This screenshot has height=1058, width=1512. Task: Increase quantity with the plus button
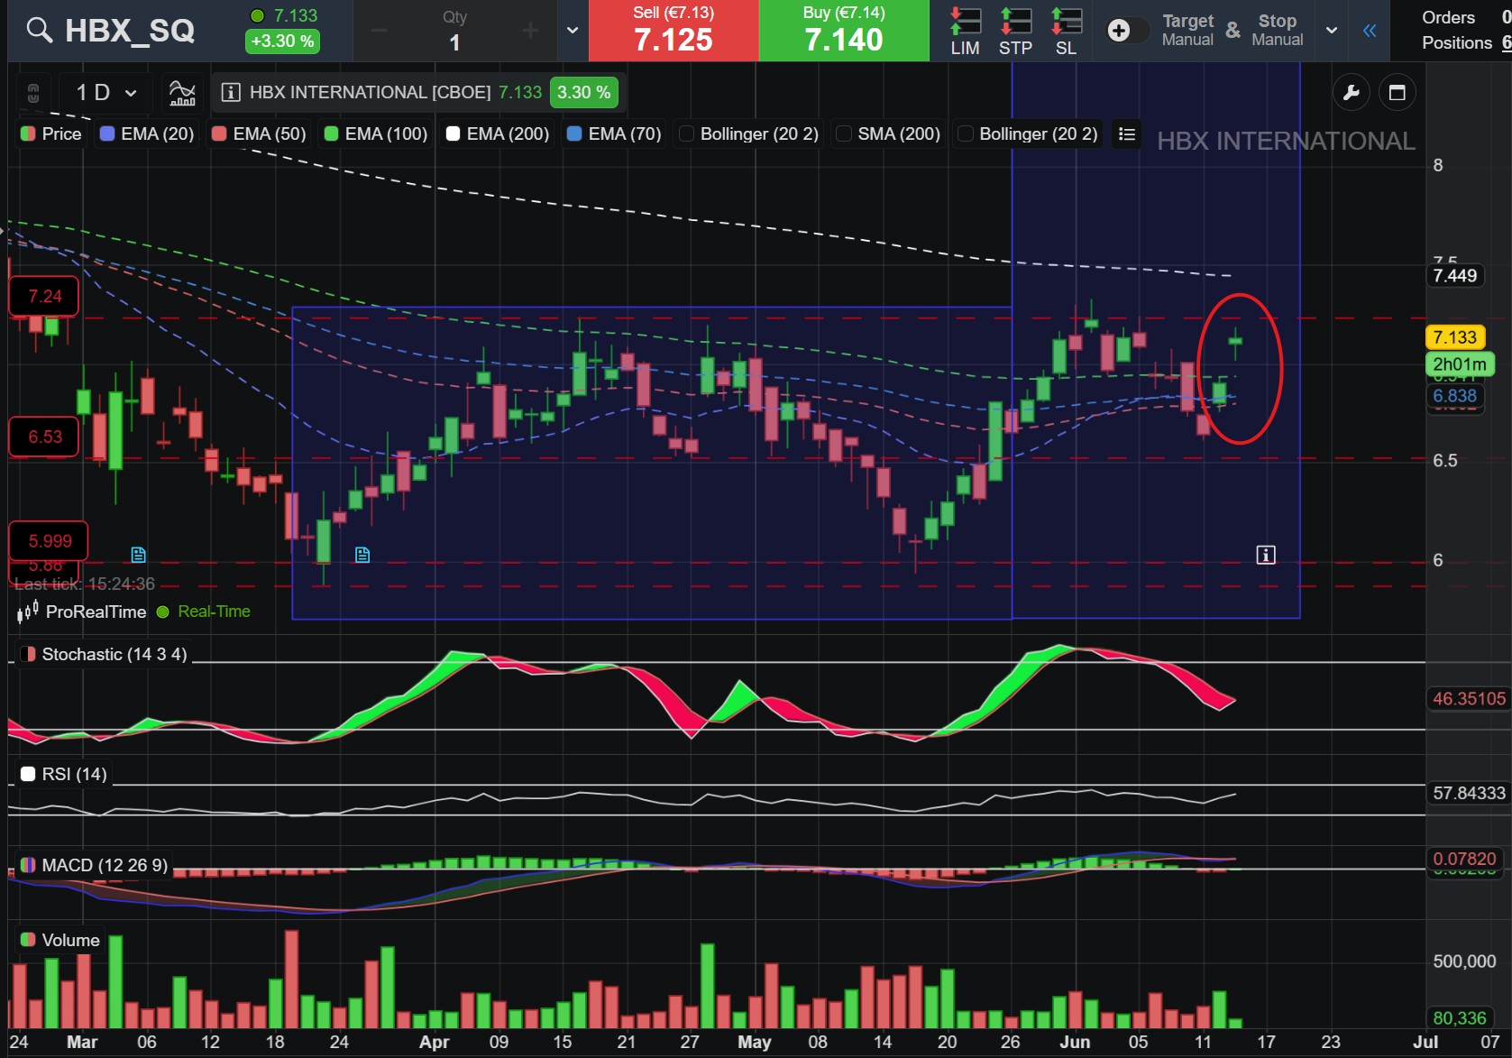pos(530,32)
